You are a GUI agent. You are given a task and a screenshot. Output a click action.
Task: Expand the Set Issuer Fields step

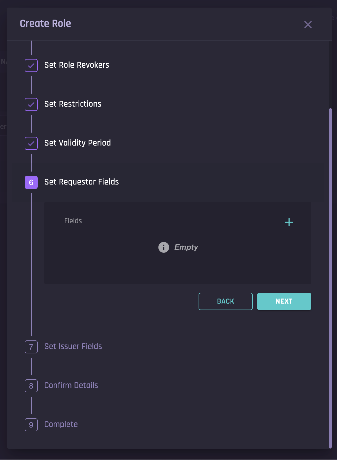click(x=73, y=346)
